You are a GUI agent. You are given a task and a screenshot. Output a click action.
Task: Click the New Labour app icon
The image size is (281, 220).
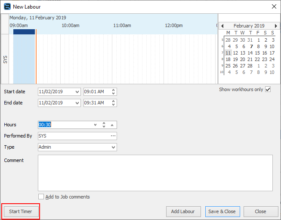pos(7,6)
